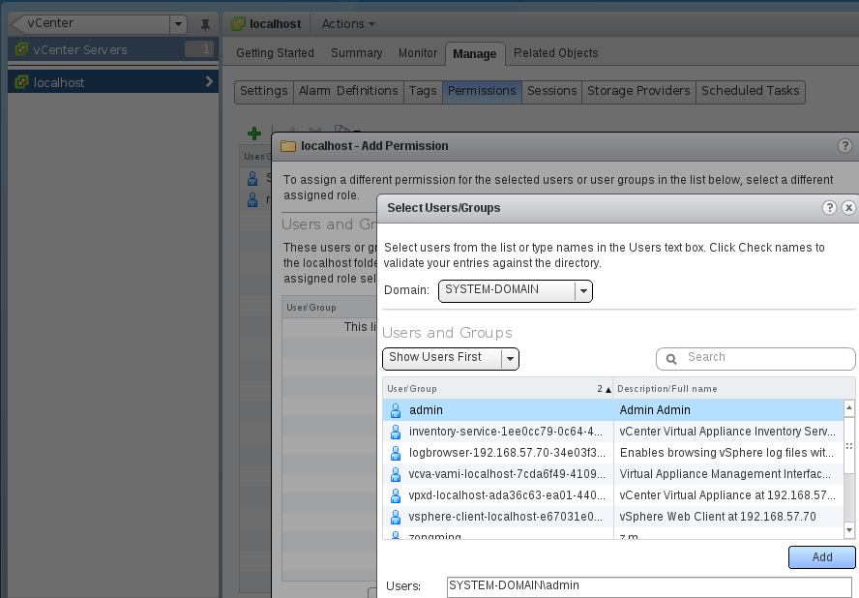Click the user list scrollbar up arrow
This screenshot has width=859, height=598.
click(849, 407)
